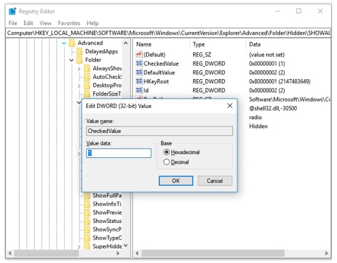Click the 'Hidden' data entry
The width and height of the screenshot is (337, 263).
coord(258,126)
